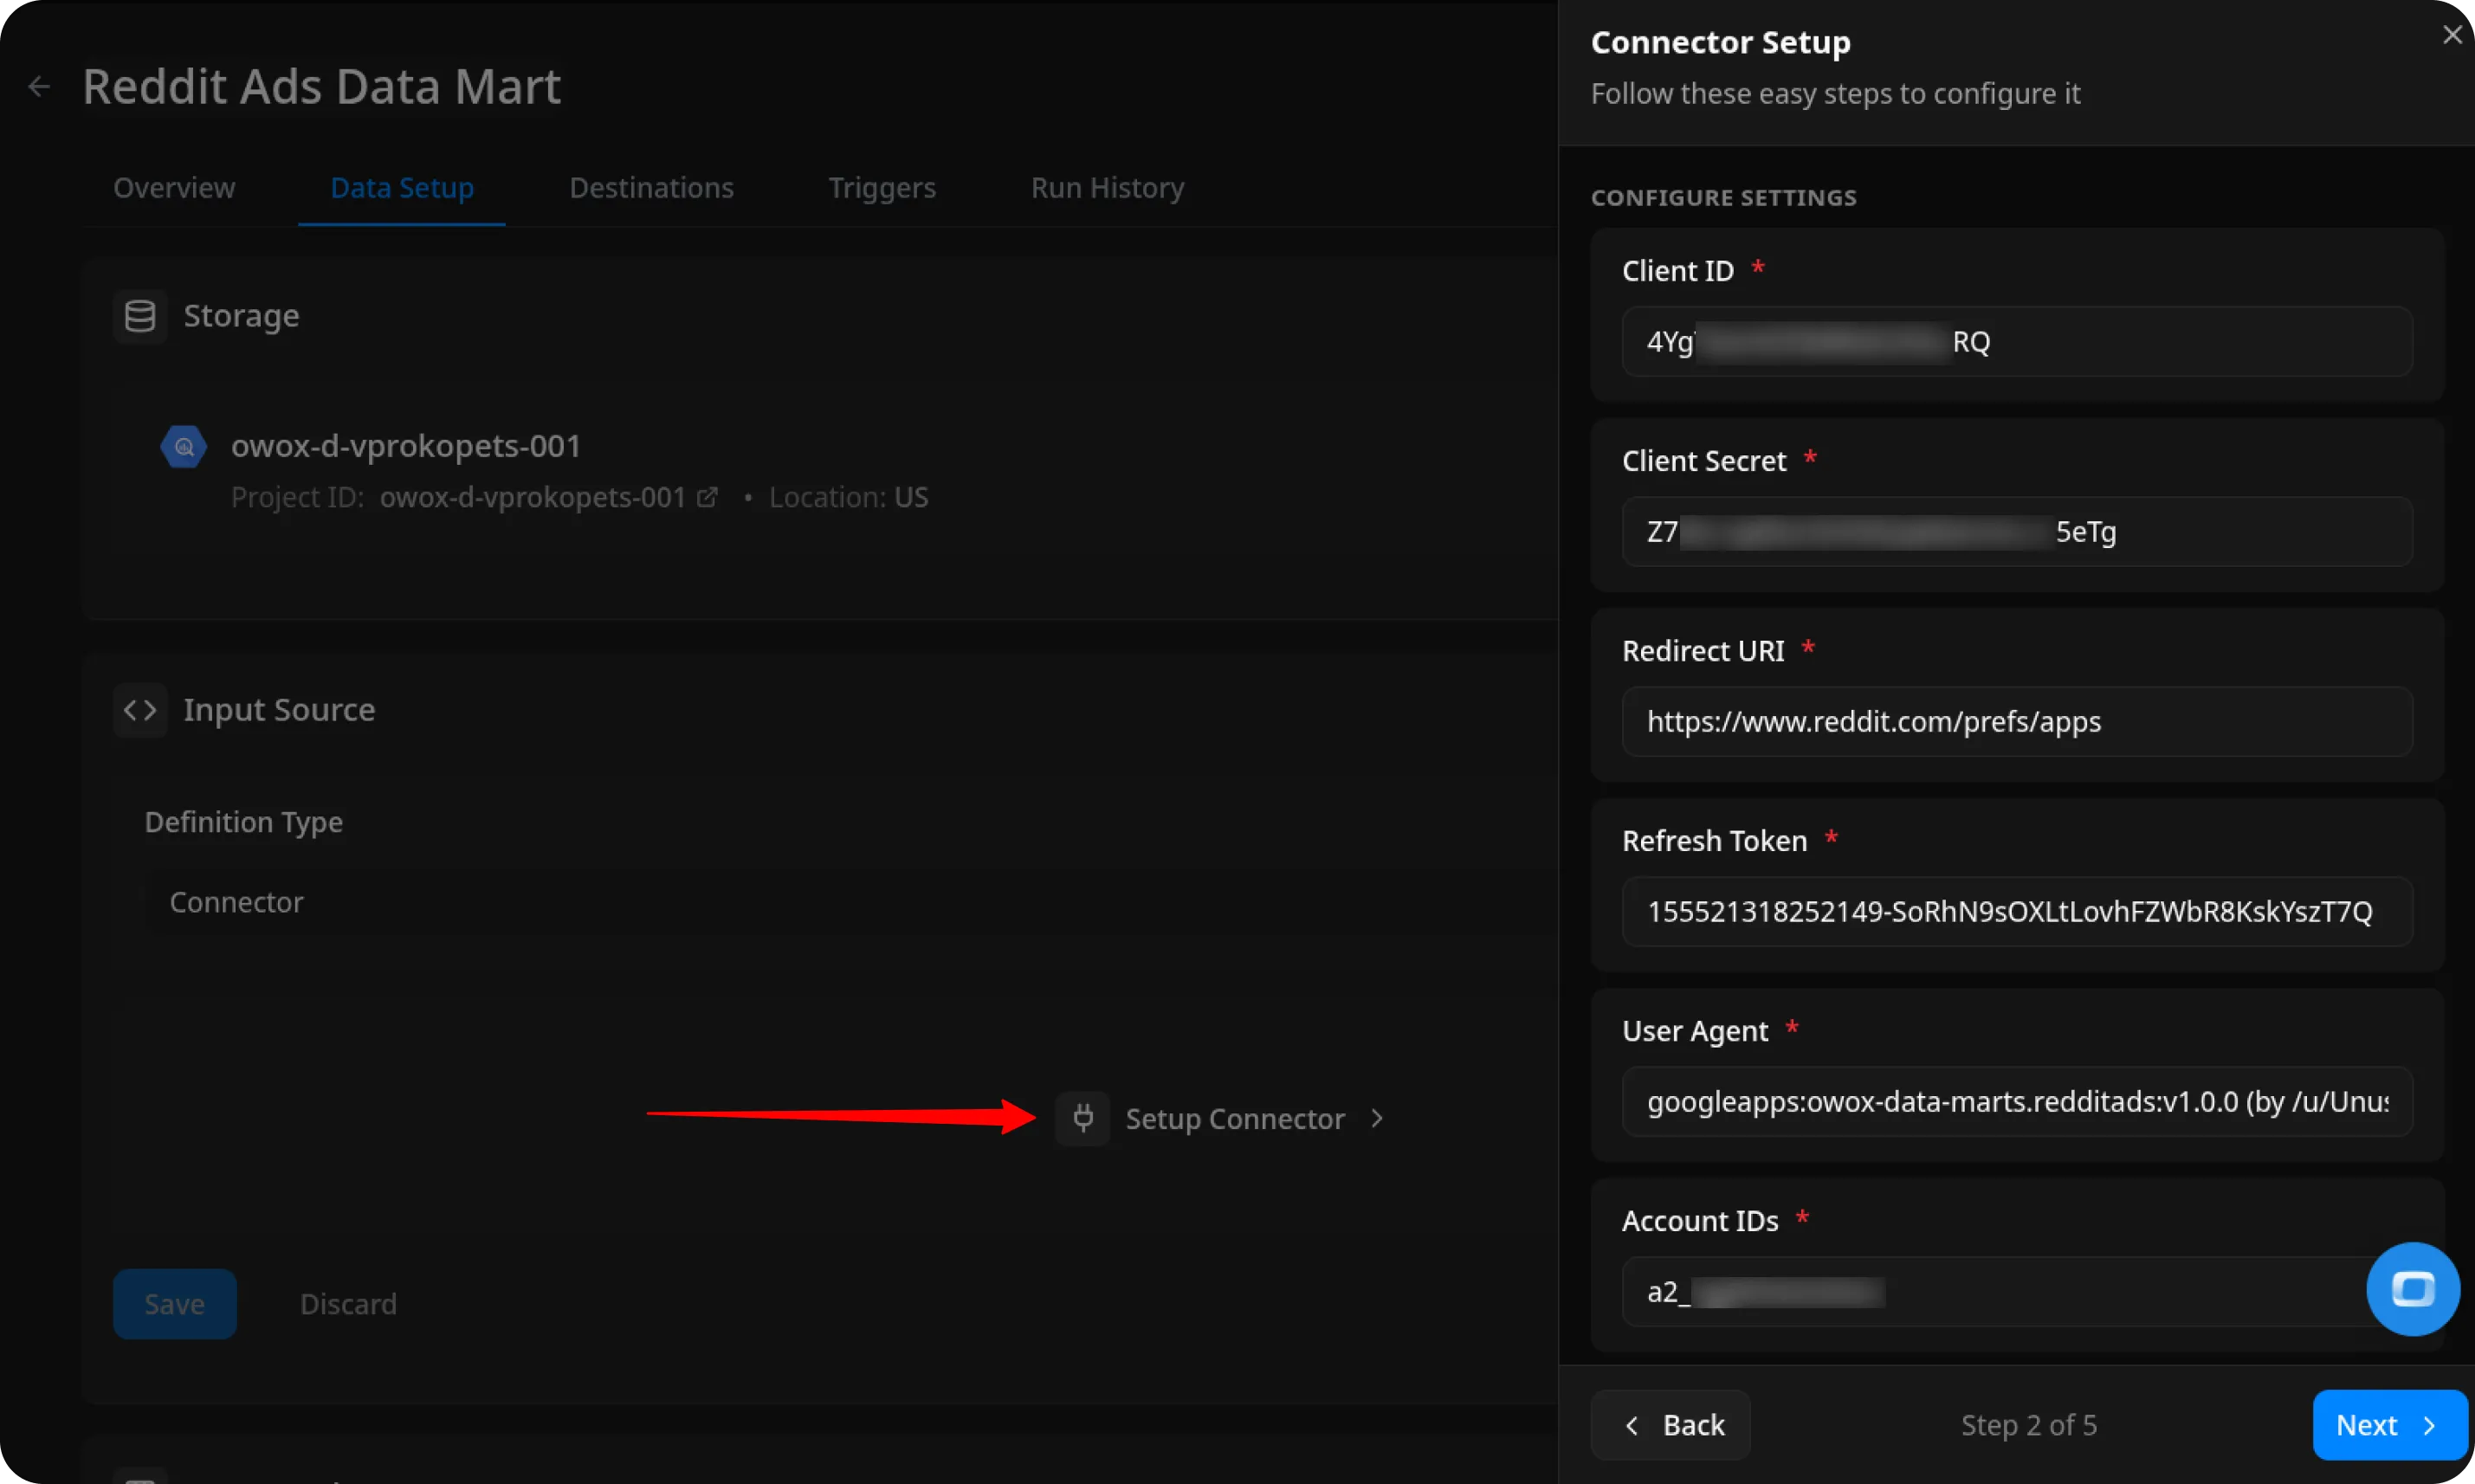Image resolution: width=2475 pixels, height=1484 pixels.
Task: Expand Setup Connector chevron arrow
Action: (x=1377, y=1118)
